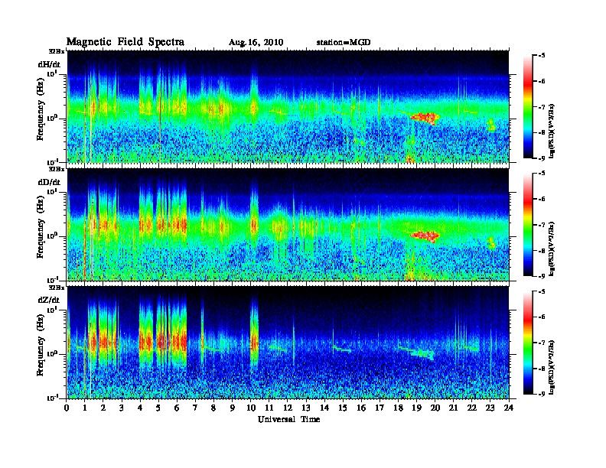
Task: Click hour tick label 1 on time axis
Action: coord(85,408)
